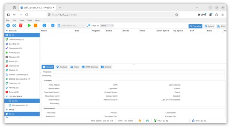Click the red Remove trash icon
The image size is (231, 128).
20,25
